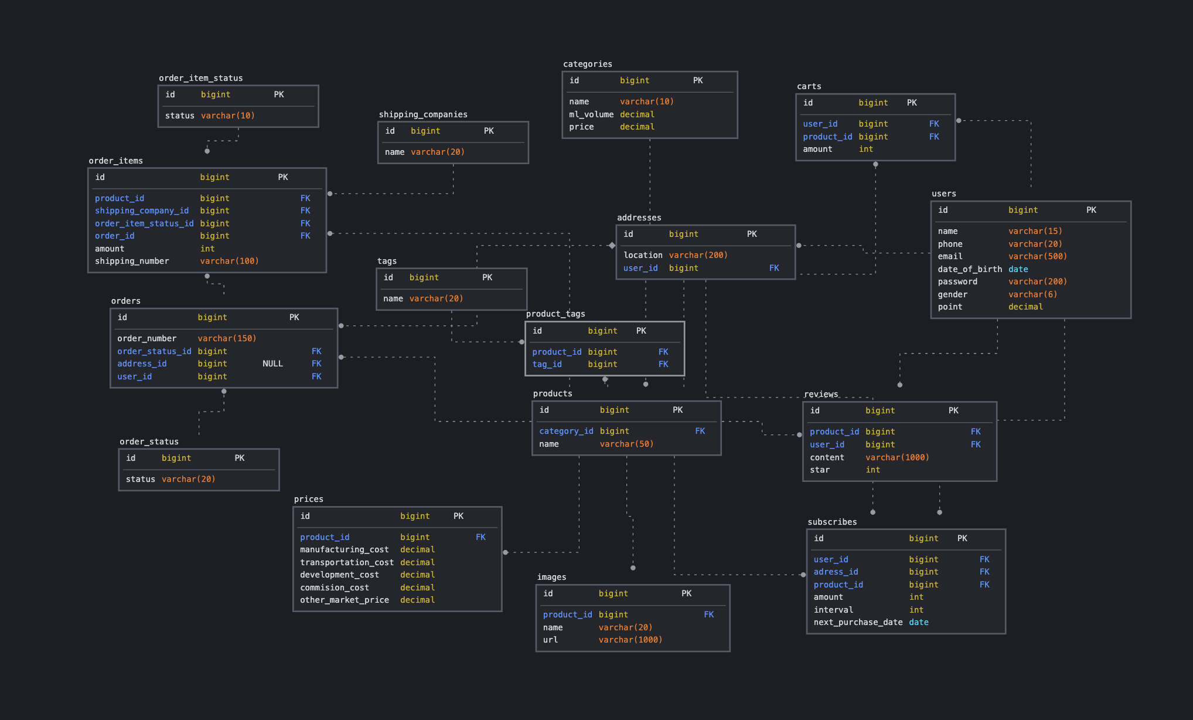Select the amount column in carts
The height and width of the screenshot is (720, 1193).
817,149
